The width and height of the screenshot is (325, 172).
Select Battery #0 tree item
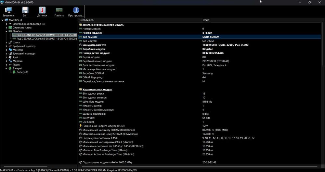point(22,72)
